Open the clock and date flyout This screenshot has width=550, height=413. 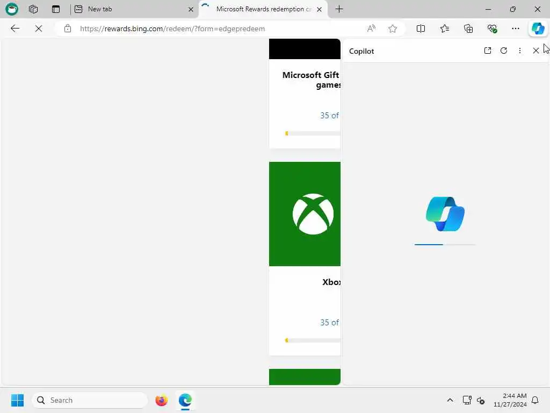click(x=510, y=400)
